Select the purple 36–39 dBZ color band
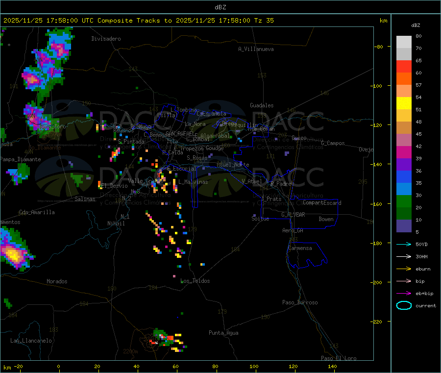The width and height of the screenshot is (441, 373). [404, 165]
